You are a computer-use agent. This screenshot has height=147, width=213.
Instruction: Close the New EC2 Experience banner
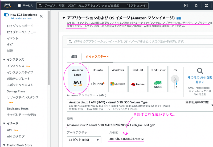[x=41, y=16]
